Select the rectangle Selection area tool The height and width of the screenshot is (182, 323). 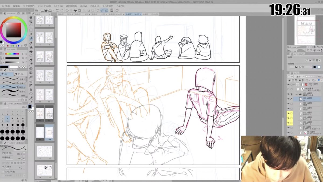(x=31, y=30)
